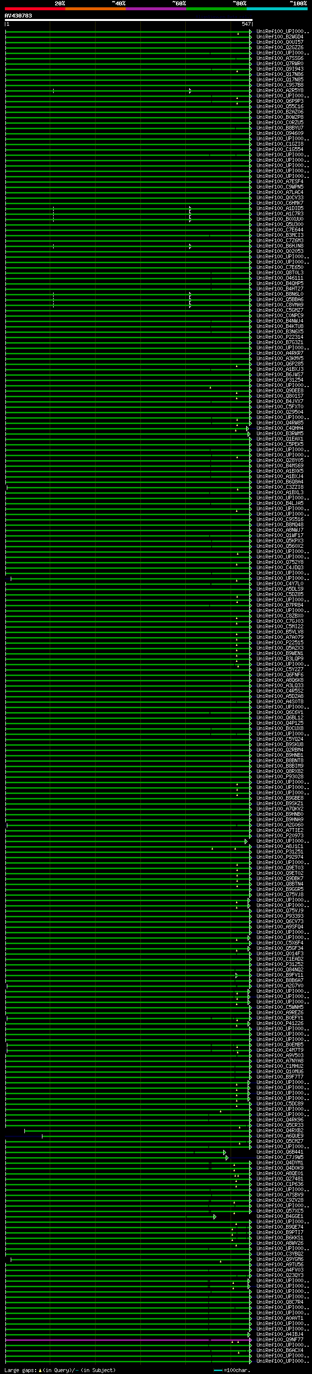The height and width of the screenshot is (1374, 312).
Task: Open hit UniRef100_A7SSG6
Action: [279, 58]
